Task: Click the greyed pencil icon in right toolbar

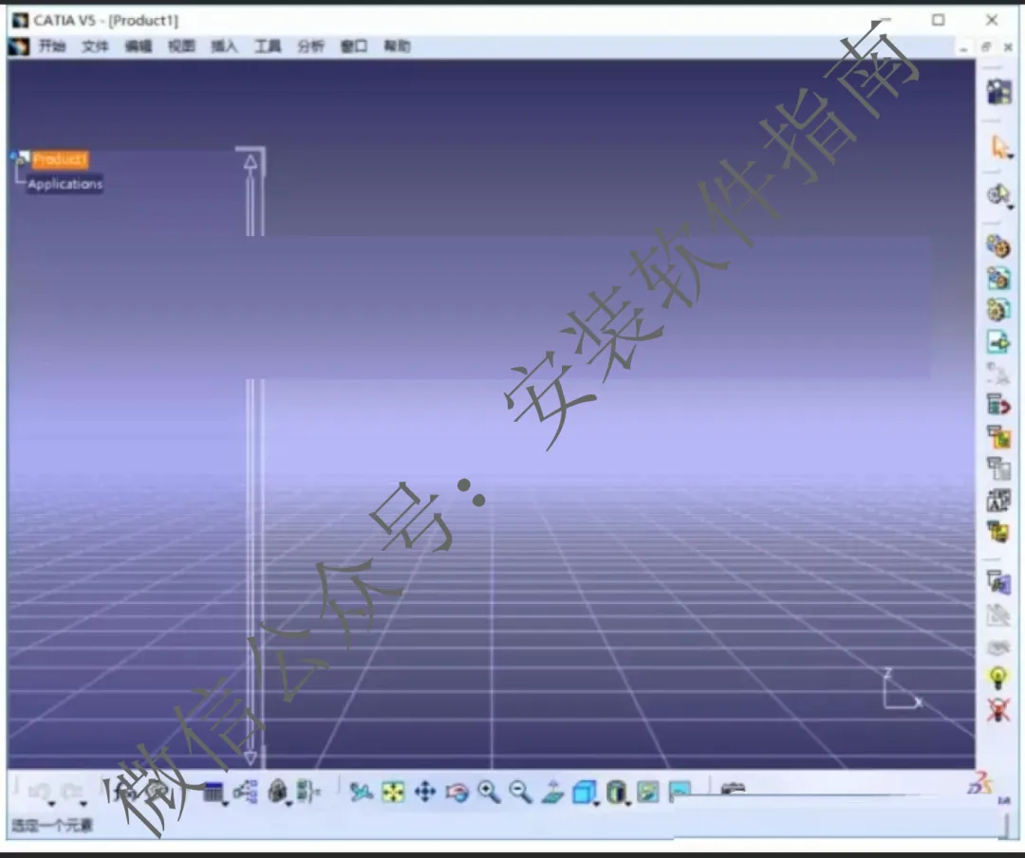Action: pyautogui.click(x=998, y=615)
